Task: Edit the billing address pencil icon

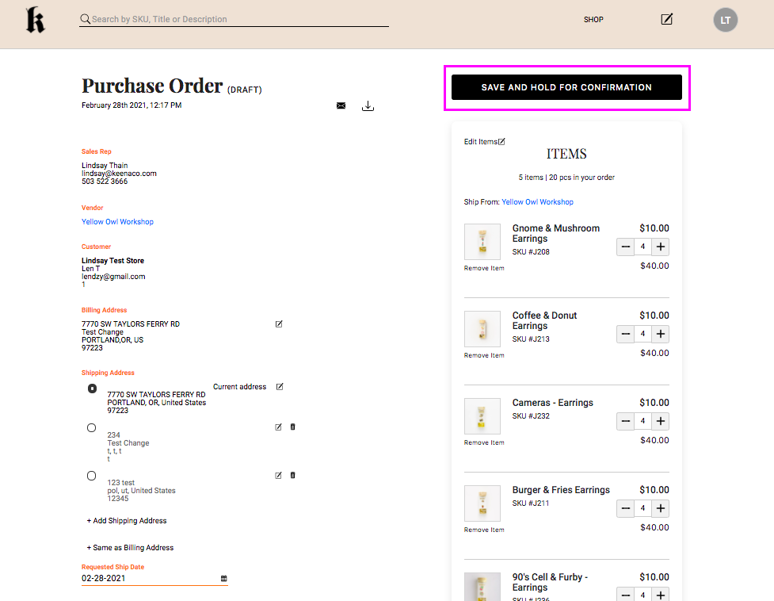Action: 279,323
